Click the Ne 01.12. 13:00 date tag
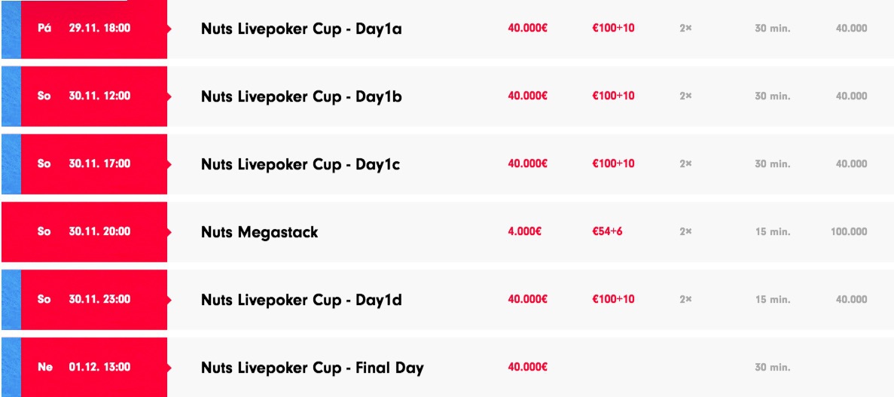The image size is (894, 397). click(x=94, y=367)
